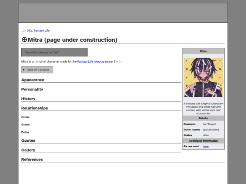Click the Olene subheading
Viewport: 246px width, 184px height.
click(26, 117)
